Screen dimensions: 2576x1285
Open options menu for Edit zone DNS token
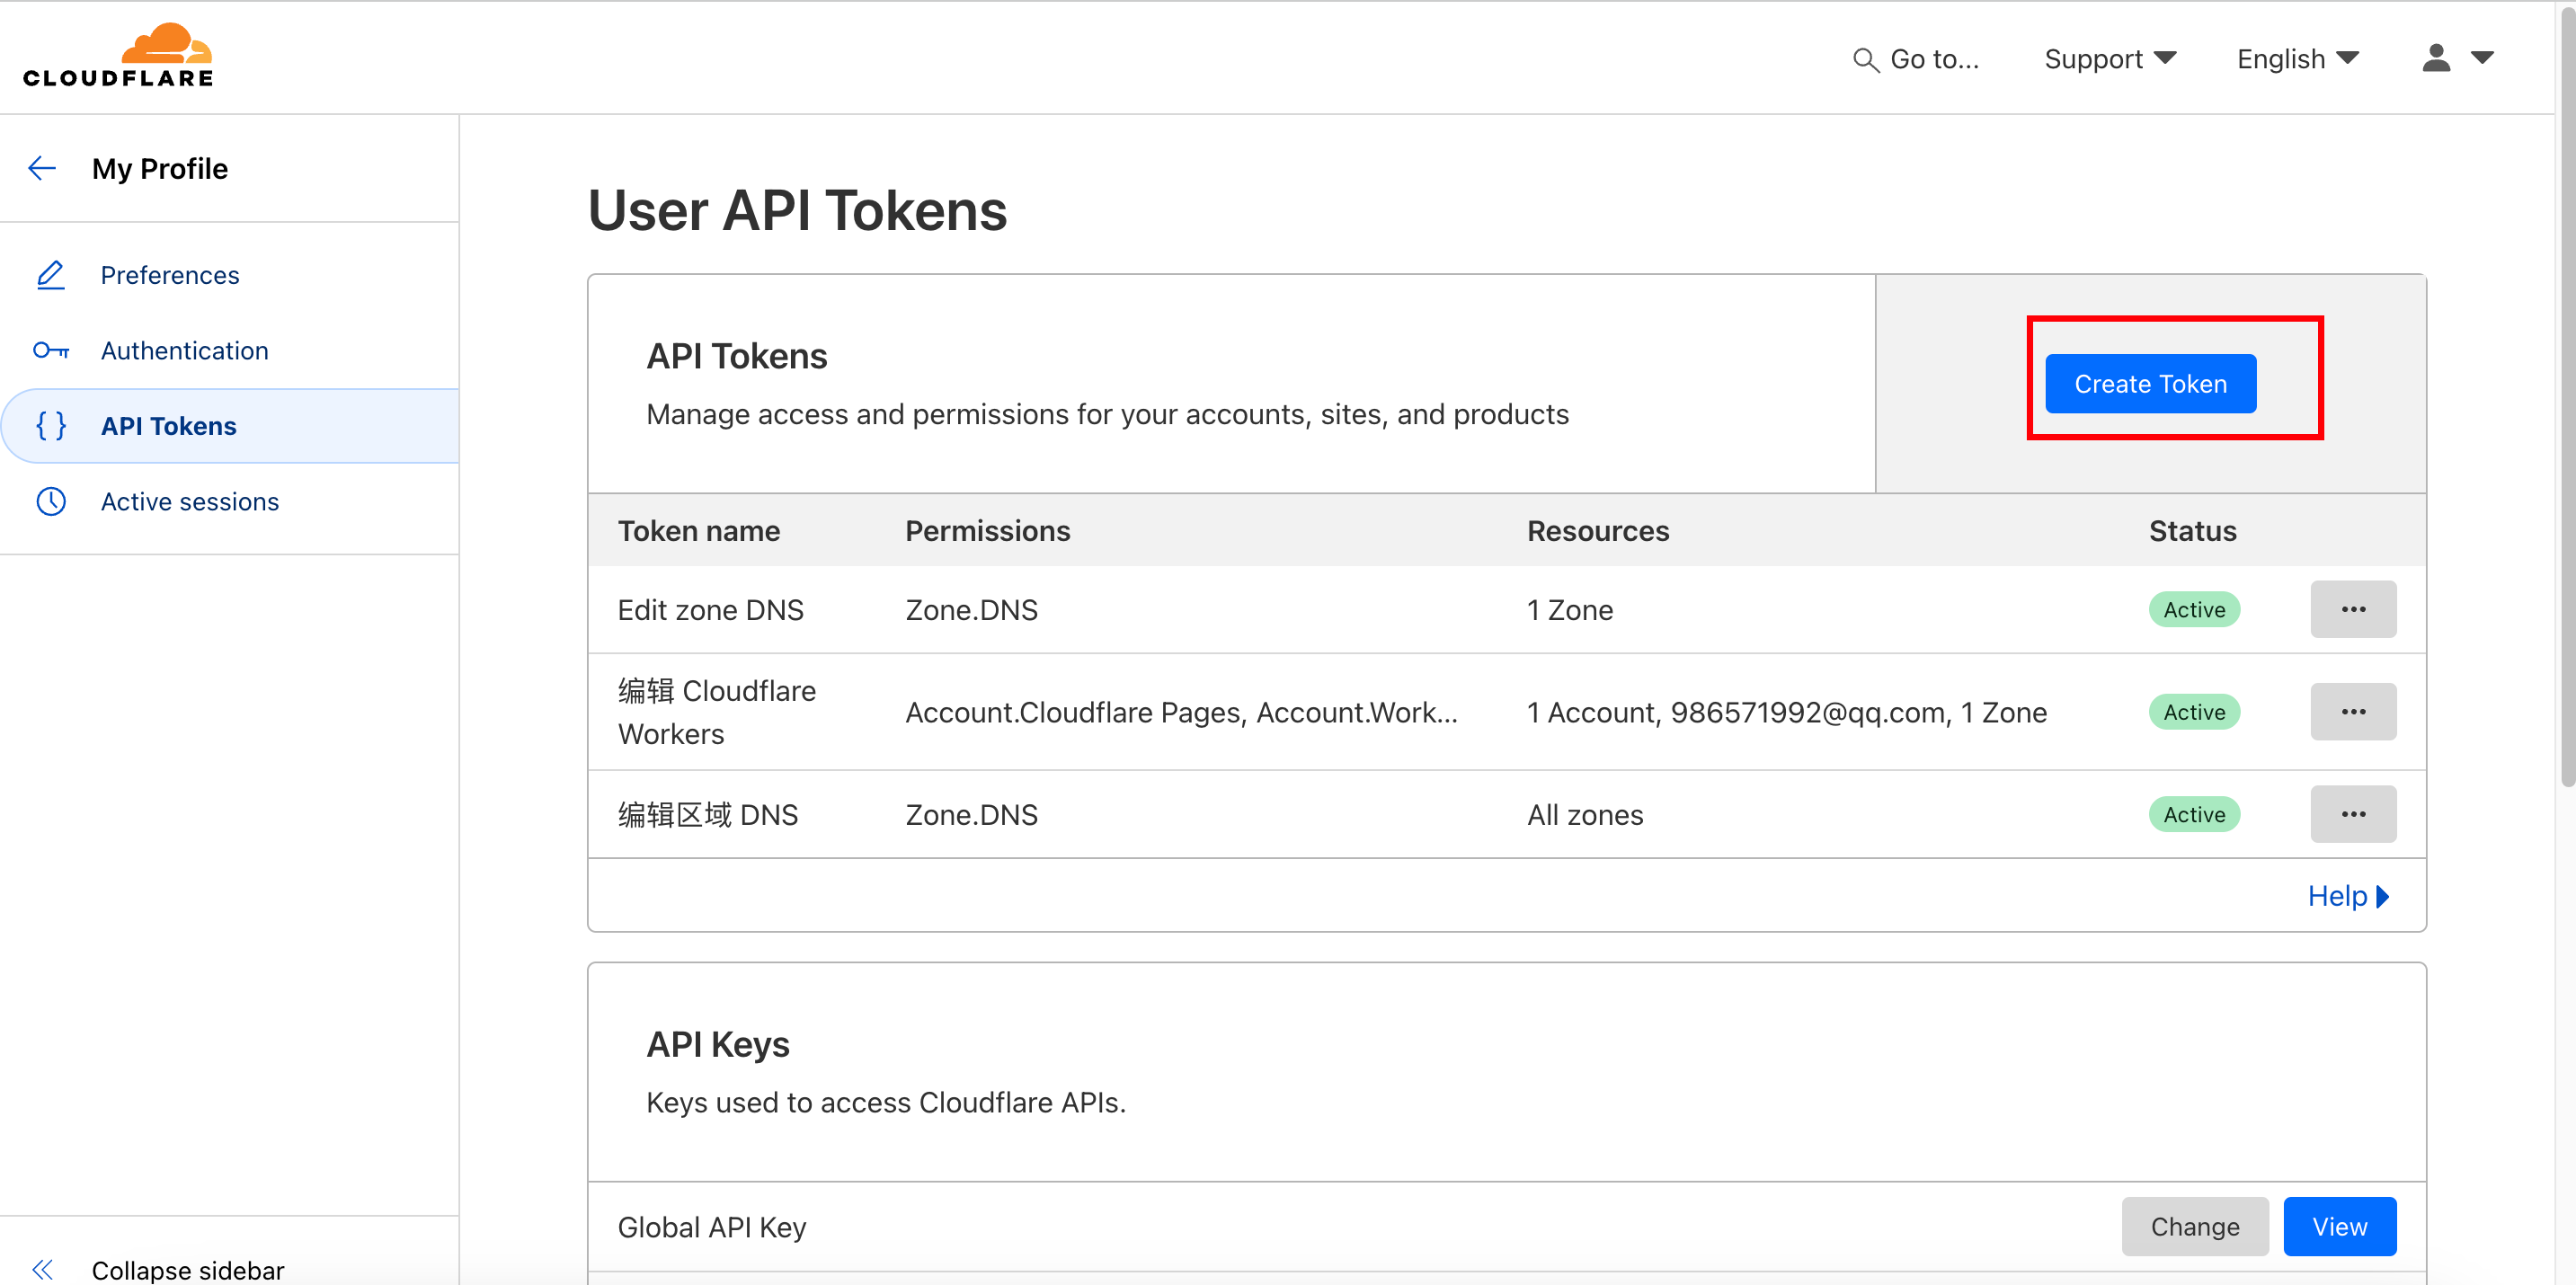[2351, 609]
